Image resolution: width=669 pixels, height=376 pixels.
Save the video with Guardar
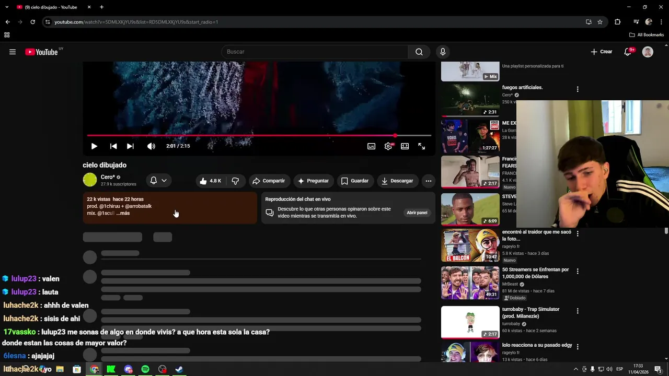(355, 181)
